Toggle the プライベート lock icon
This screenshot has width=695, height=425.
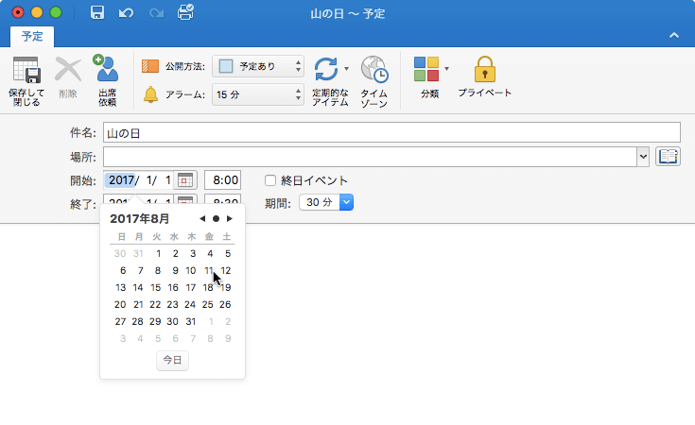click(484, 69)
